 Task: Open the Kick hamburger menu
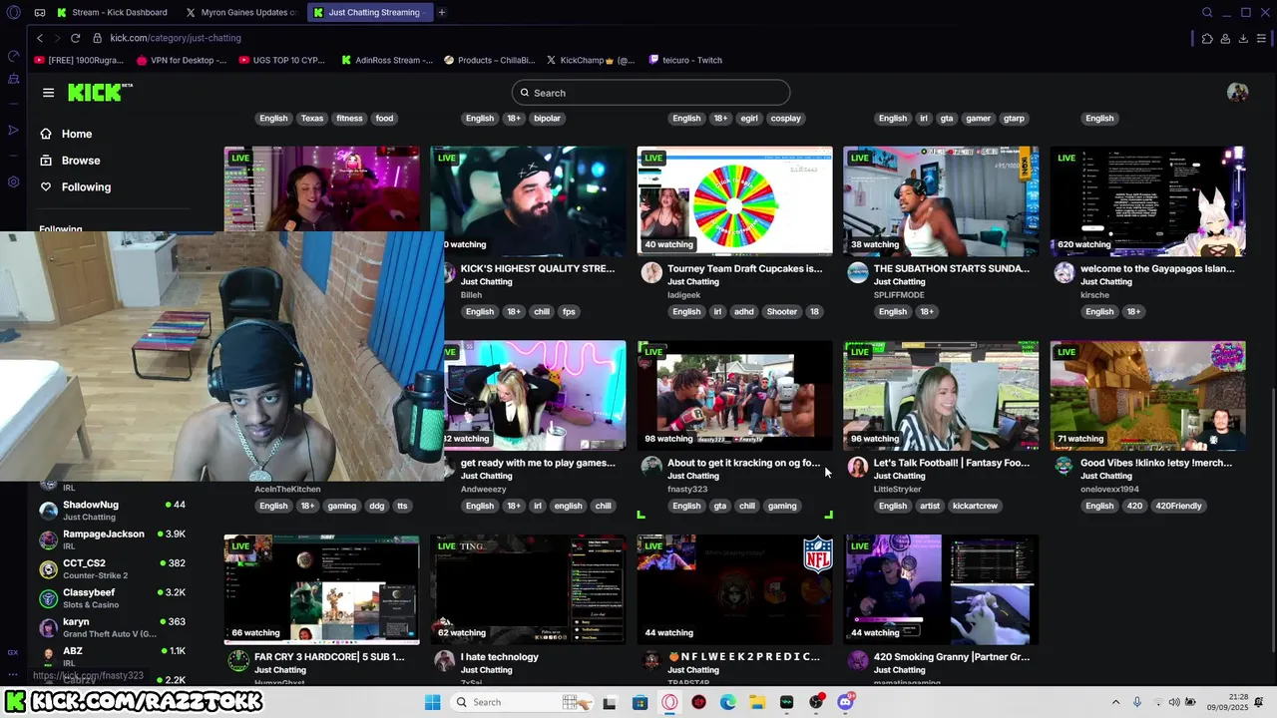(x=48, y=93)
